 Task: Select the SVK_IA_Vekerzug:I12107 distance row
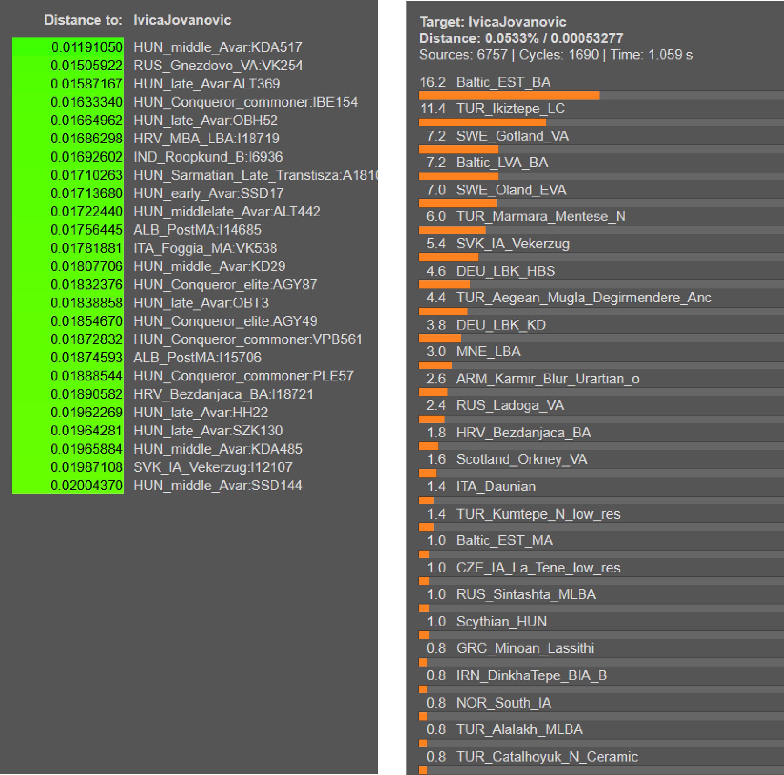tap(213, 467)
